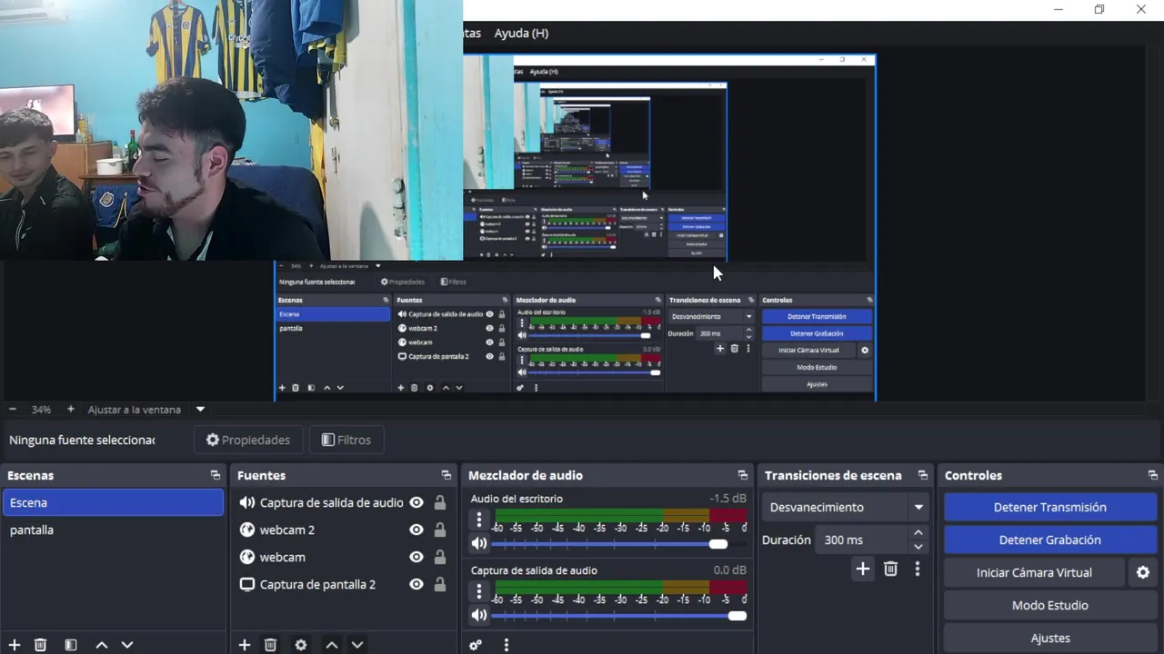1164x654 pixels.
Task: Open Propiedades for the source
Action: click(247, 440)
